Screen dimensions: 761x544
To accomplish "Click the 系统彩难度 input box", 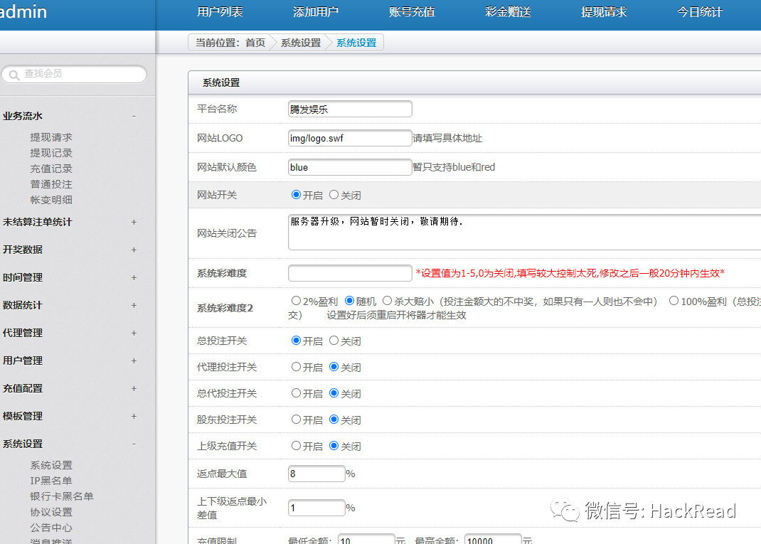I will coord(350,273).
